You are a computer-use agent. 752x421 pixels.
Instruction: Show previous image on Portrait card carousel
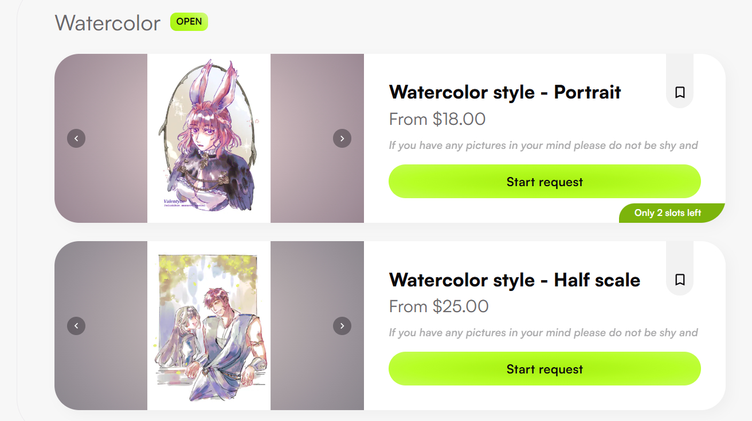click(x=76, y=138)
